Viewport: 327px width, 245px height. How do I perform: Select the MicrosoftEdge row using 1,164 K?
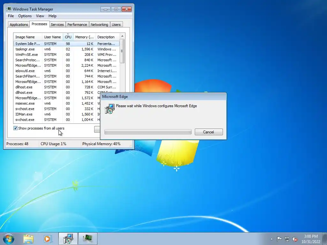click(66, 82)
